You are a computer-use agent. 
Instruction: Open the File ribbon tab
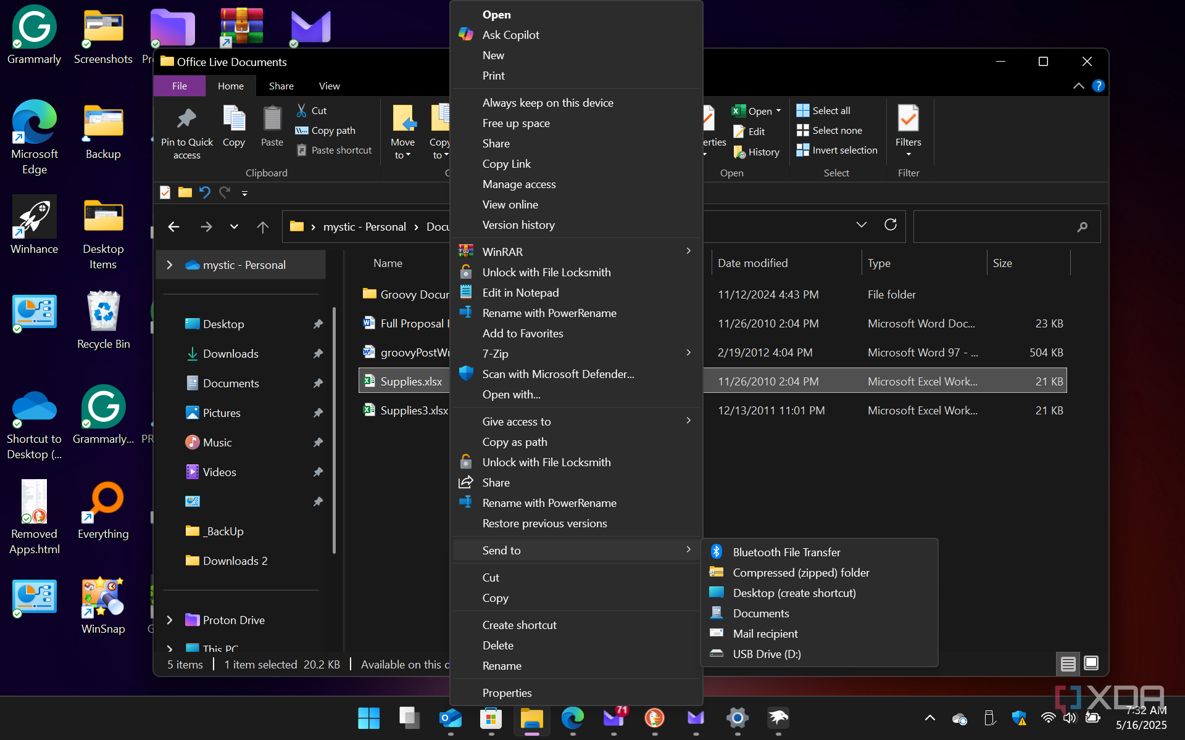[x=180, y=86]
